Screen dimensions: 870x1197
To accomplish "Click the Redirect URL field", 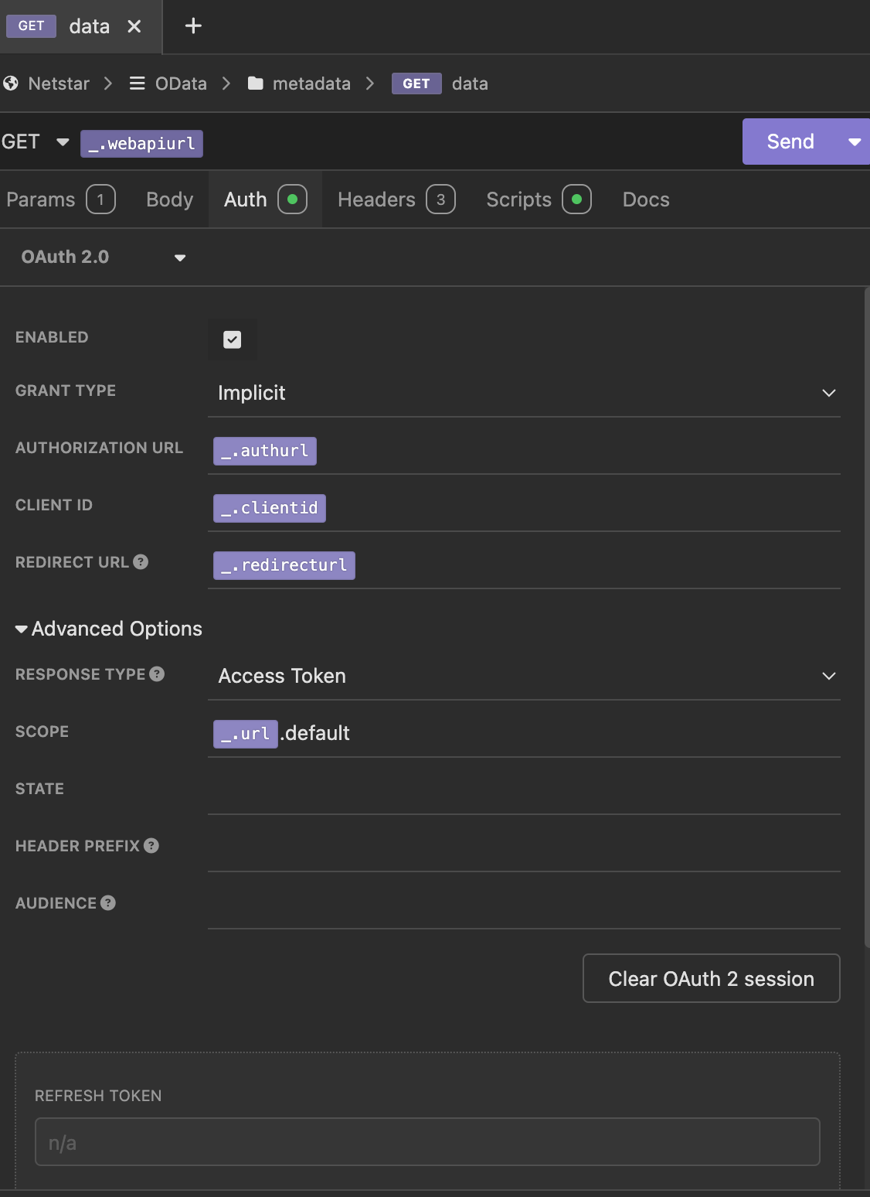I will click(x=524, y=565).
